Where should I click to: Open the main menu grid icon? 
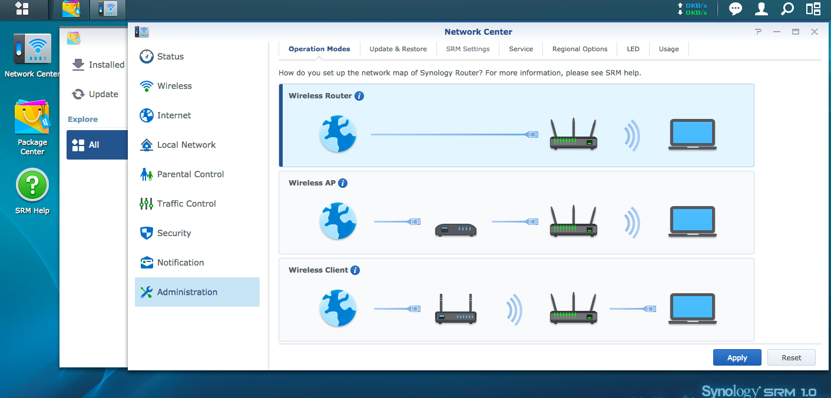22,8
